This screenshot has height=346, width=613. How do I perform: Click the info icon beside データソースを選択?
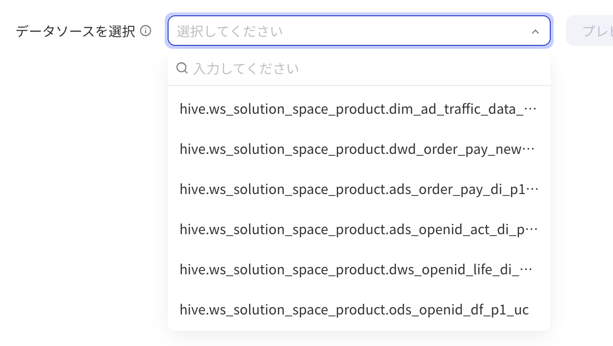pos(146,31)
